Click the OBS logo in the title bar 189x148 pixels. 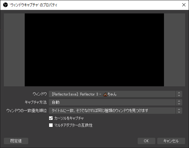pyautogui.click(x=5, y=5)
